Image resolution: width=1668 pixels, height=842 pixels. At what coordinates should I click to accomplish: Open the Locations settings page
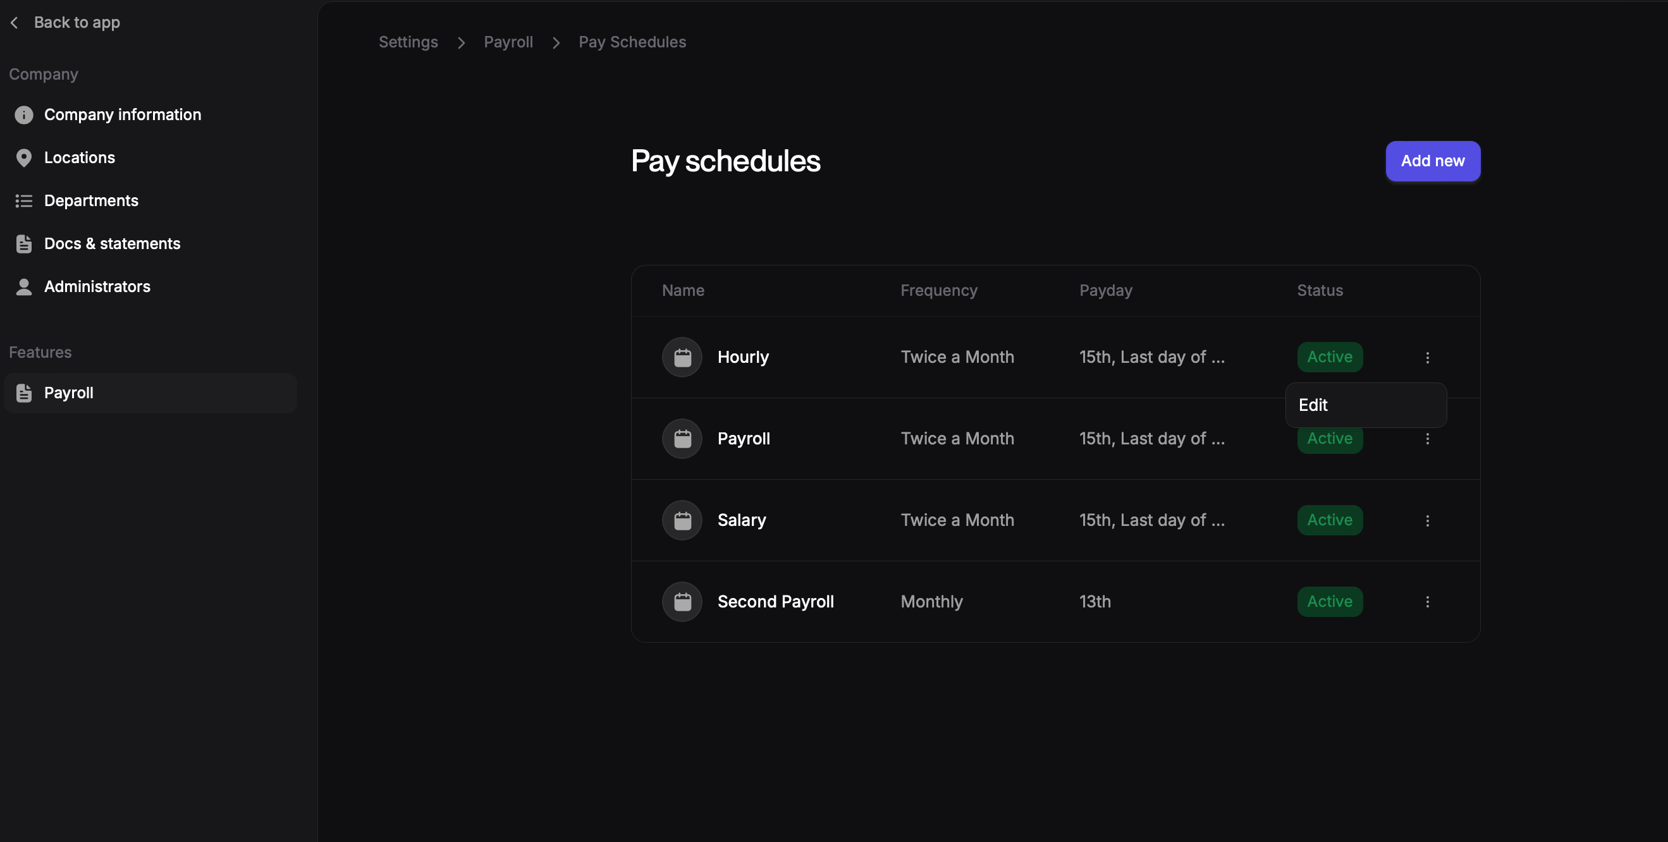[79, 158]
